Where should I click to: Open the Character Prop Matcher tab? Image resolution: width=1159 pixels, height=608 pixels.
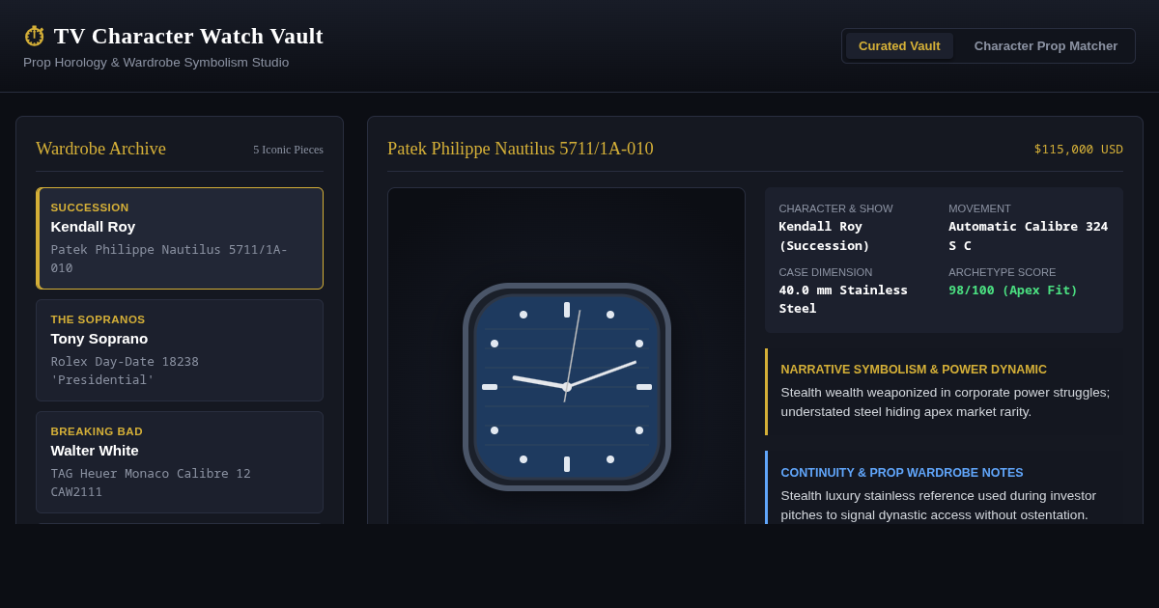click(1046, 45)
